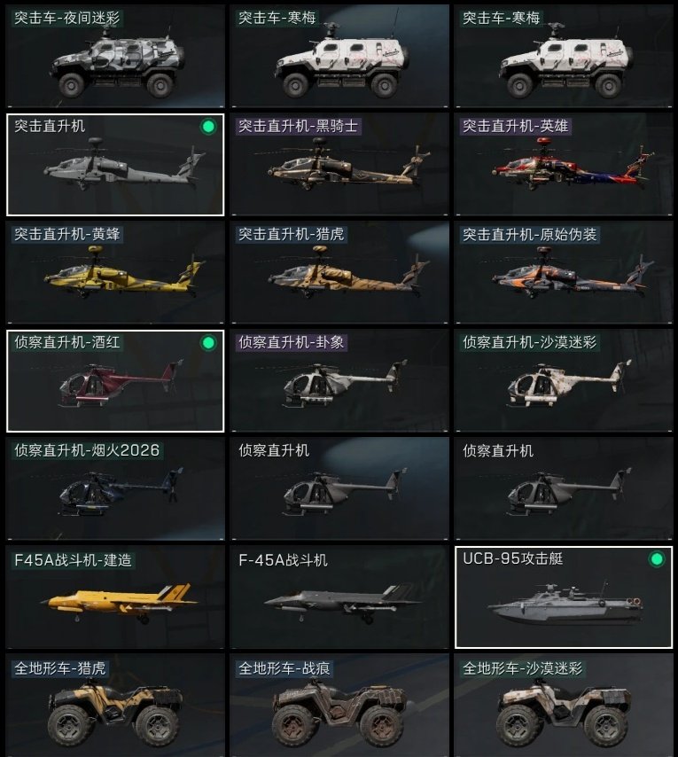The width and height of the screenshot is (678, 757).
Task: Select the 突击车-夜间迷彩 vehicle skin
Action: [115, 56]
